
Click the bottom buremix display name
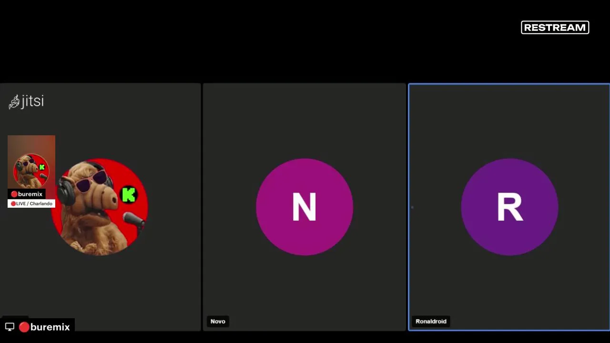pyautogui.click(x=44, y=327)
